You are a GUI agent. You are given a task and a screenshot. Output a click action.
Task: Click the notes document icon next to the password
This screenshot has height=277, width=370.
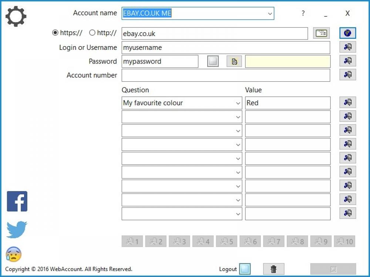pos(234,61)
